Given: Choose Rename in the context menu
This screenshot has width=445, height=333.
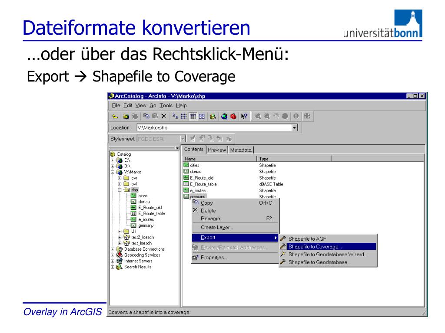Looking at the screenshot, I should coord(235,219).
